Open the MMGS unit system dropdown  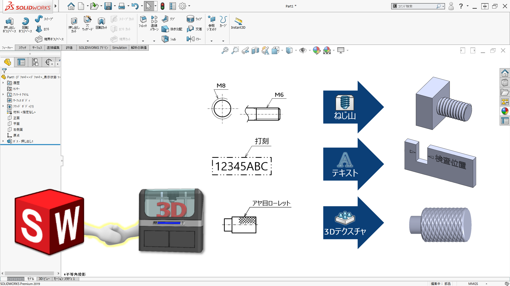[486, 284]
